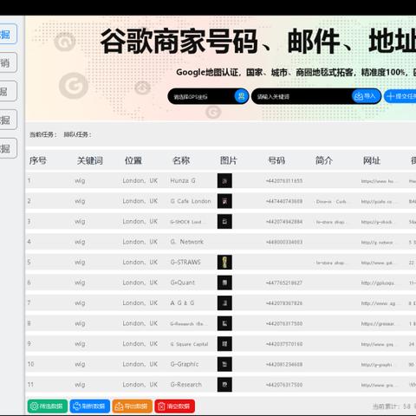Click the 号码 column header
The image size is (416, 416).
276,160
